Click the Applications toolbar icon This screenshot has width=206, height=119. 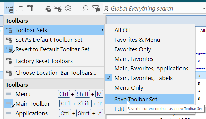point(9,113)
